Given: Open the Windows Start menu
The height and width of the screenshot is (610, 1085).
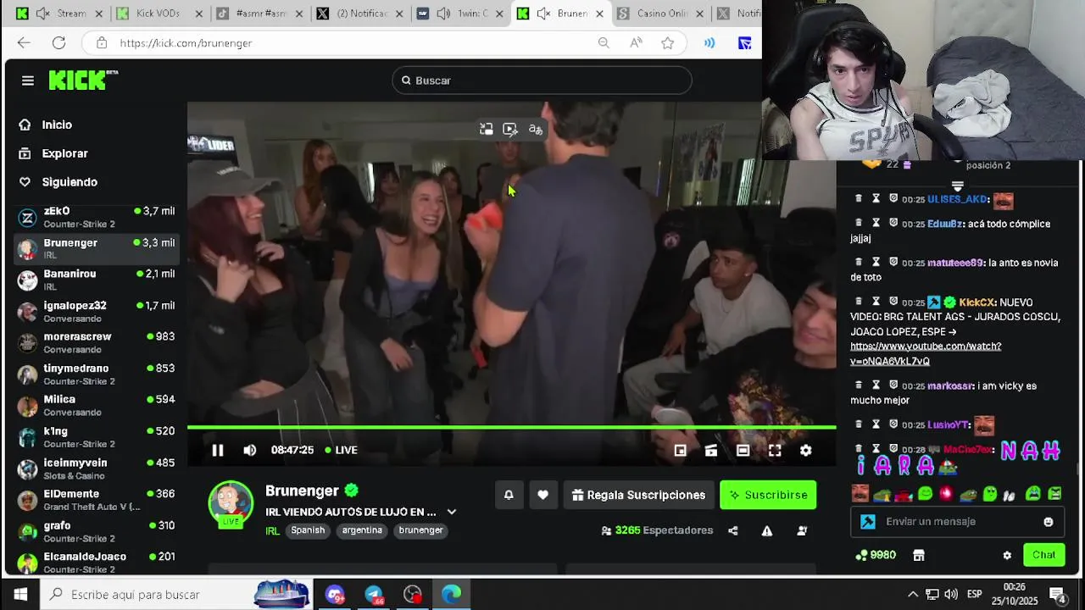Looking at the screenshot, I should tap(20, 595).
